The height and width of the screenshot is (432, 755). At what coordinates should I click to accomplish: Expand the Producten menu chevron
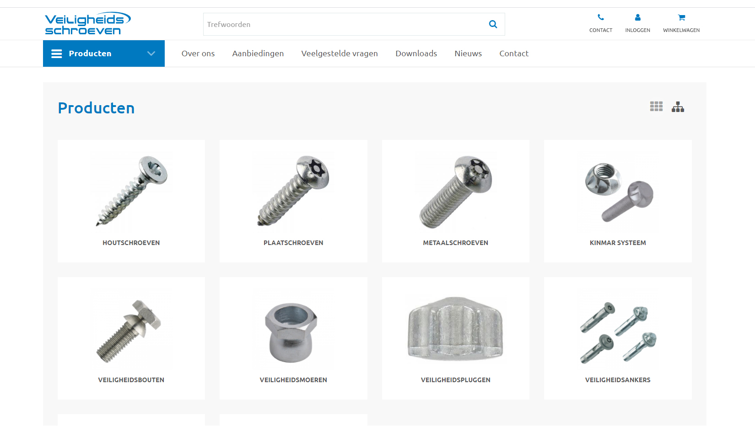[x=151, y=53]
